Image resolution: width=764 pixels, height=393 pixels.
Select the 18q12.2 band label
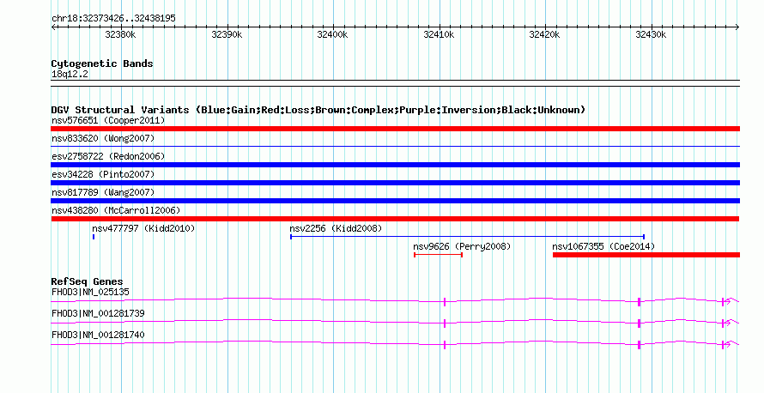click(x=70, y=74)
